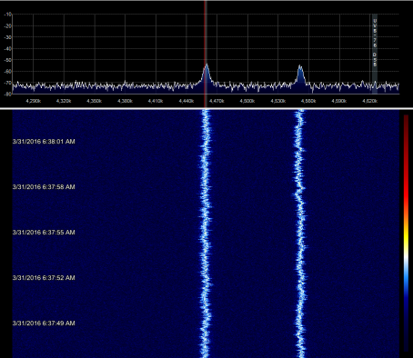Click the 3/31/2016 6:37:52 AM timestamp
Image resolution: width=413 pixels, height=358 pixels.
[44, 278]
